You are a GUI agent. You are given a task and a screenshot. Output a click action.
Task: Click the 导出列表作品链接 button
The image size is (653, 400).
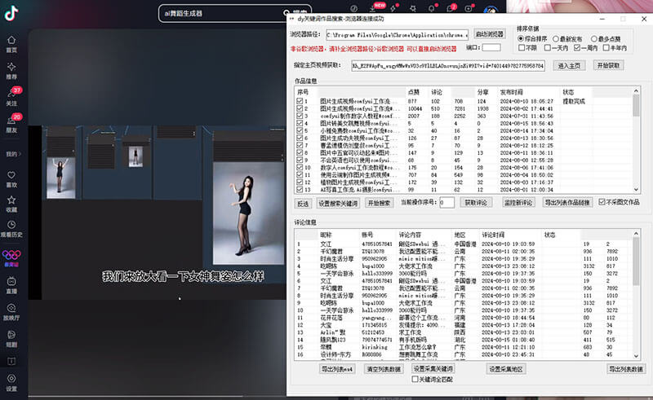point(567,203)
